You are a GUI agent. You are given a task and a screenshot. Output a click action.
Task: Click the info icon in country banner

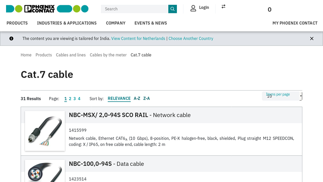11,38
